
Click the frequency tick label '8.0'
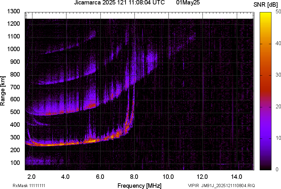pos(134,177)
